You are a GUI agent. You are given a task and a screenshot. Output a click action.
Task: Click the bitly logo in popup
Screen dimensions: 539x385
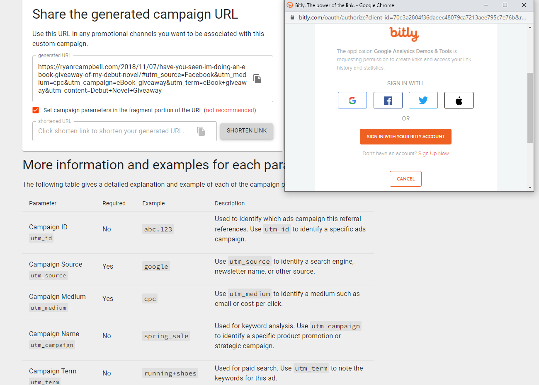click(x=404, y=34)
